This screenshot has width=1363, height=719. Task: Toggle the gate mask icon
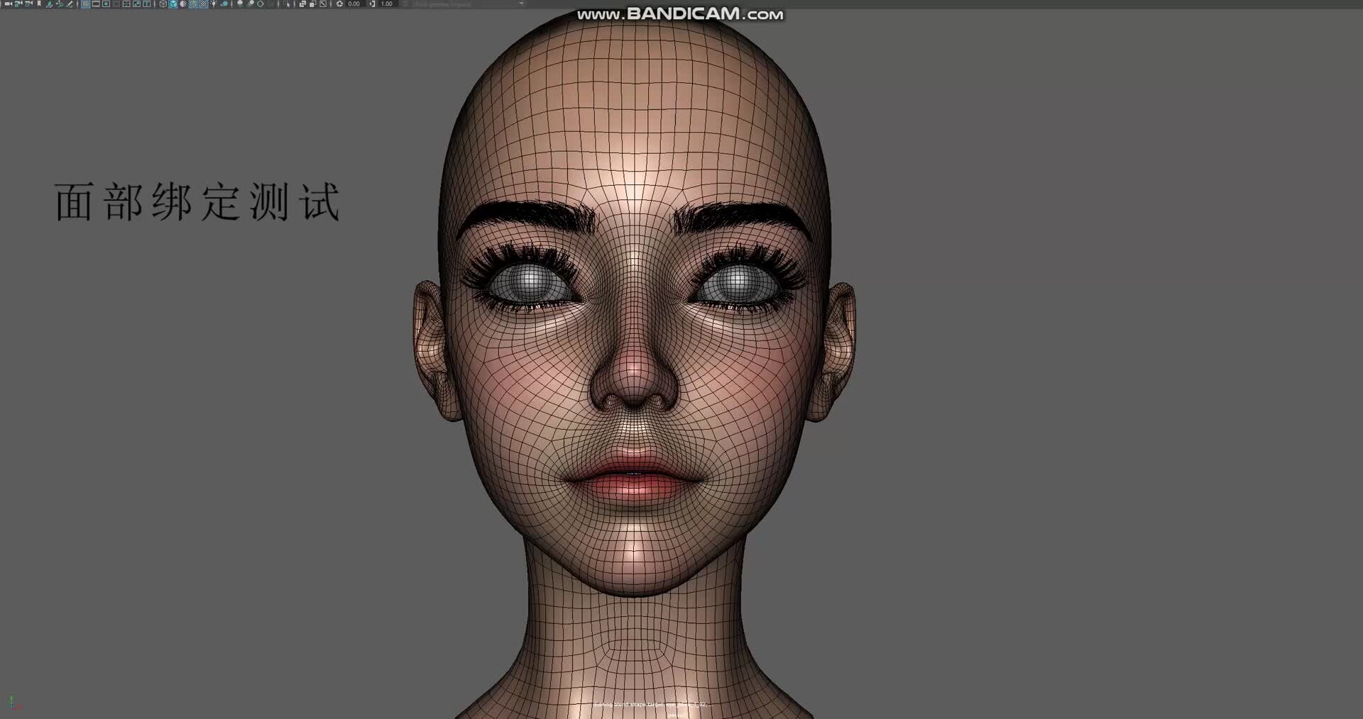point(115,4)
